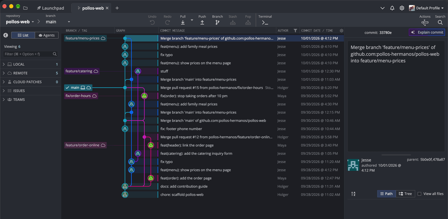
Task: Show changed files as Path
Action: click(x=387, y=194)
